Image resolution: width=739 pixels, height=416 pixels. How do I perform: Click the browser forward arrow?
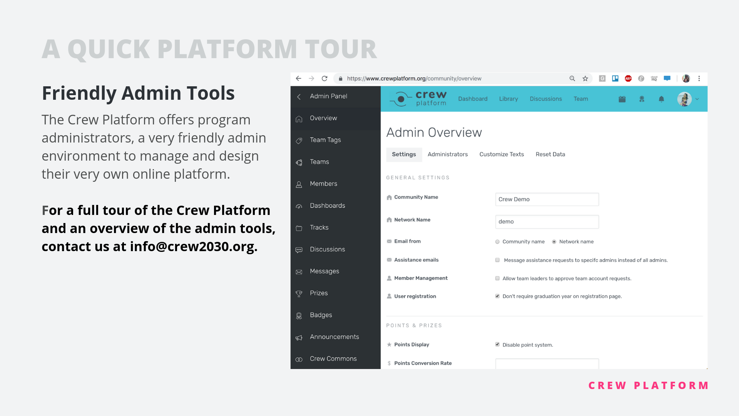[x=312, y=79]
